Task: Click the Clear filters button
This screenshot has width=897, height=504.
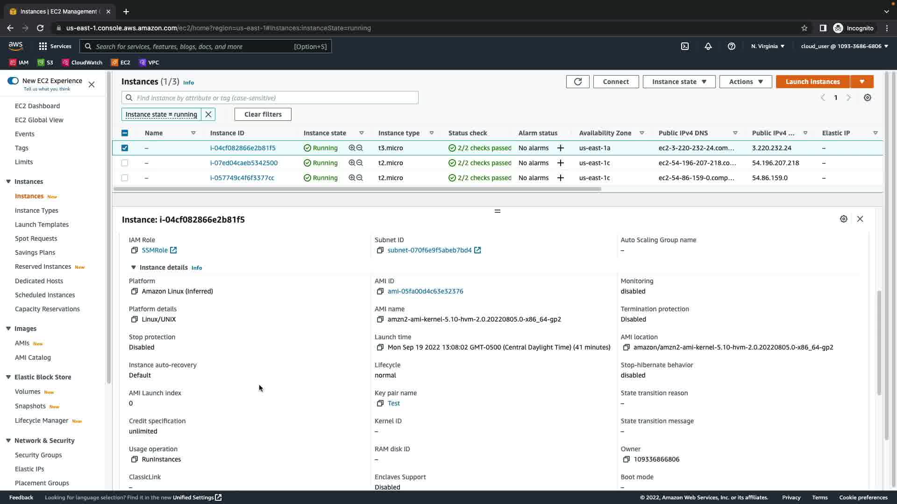Action: [263, 114]
